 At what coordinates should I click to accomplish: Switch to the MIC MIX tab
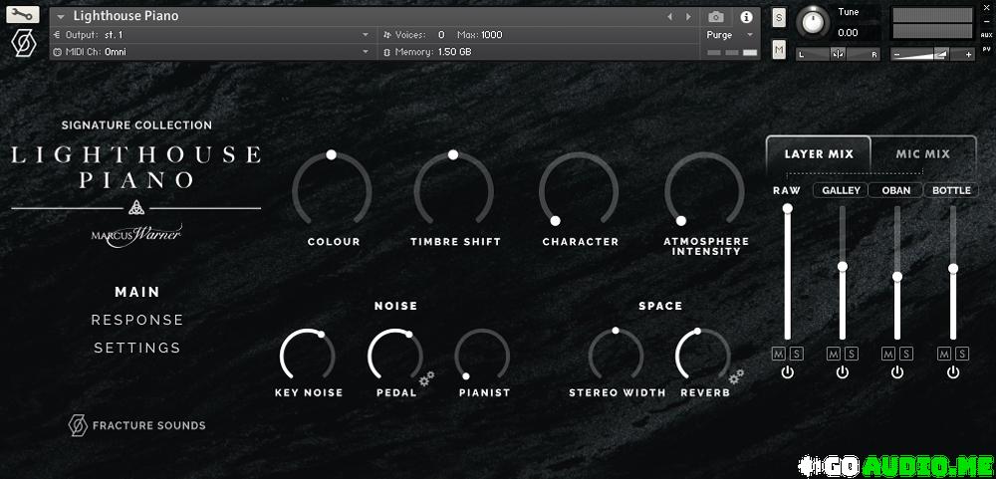coord(922,154)
